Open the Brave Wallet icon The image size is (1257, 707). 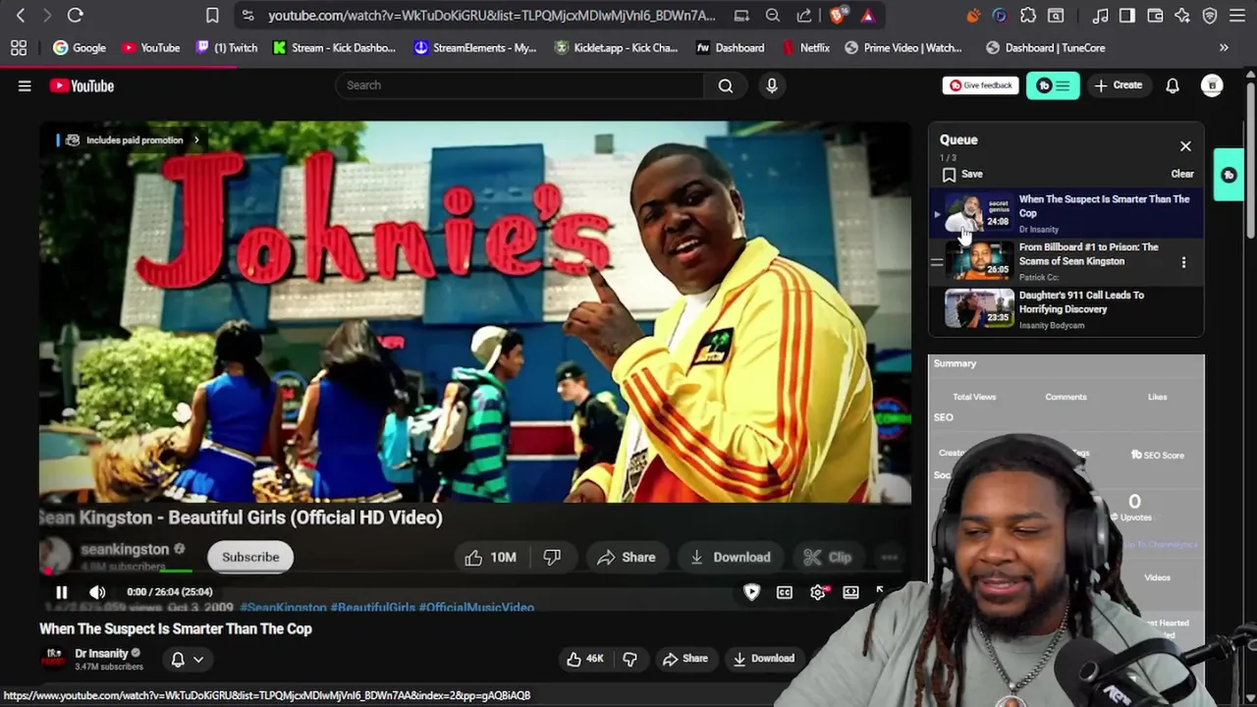tap(1155, 16)
